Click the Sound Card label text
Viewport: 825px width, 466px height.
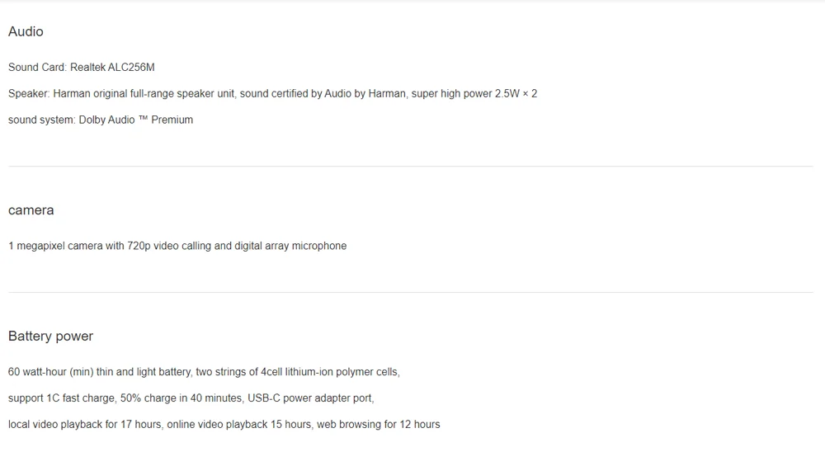[36, 68]
